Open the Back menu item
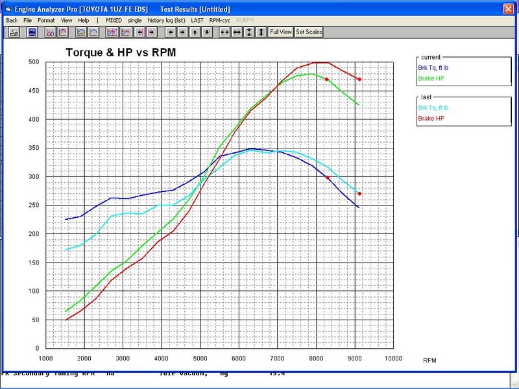Image resolution: width=519 pixels, height=389 pixels. 12,21
